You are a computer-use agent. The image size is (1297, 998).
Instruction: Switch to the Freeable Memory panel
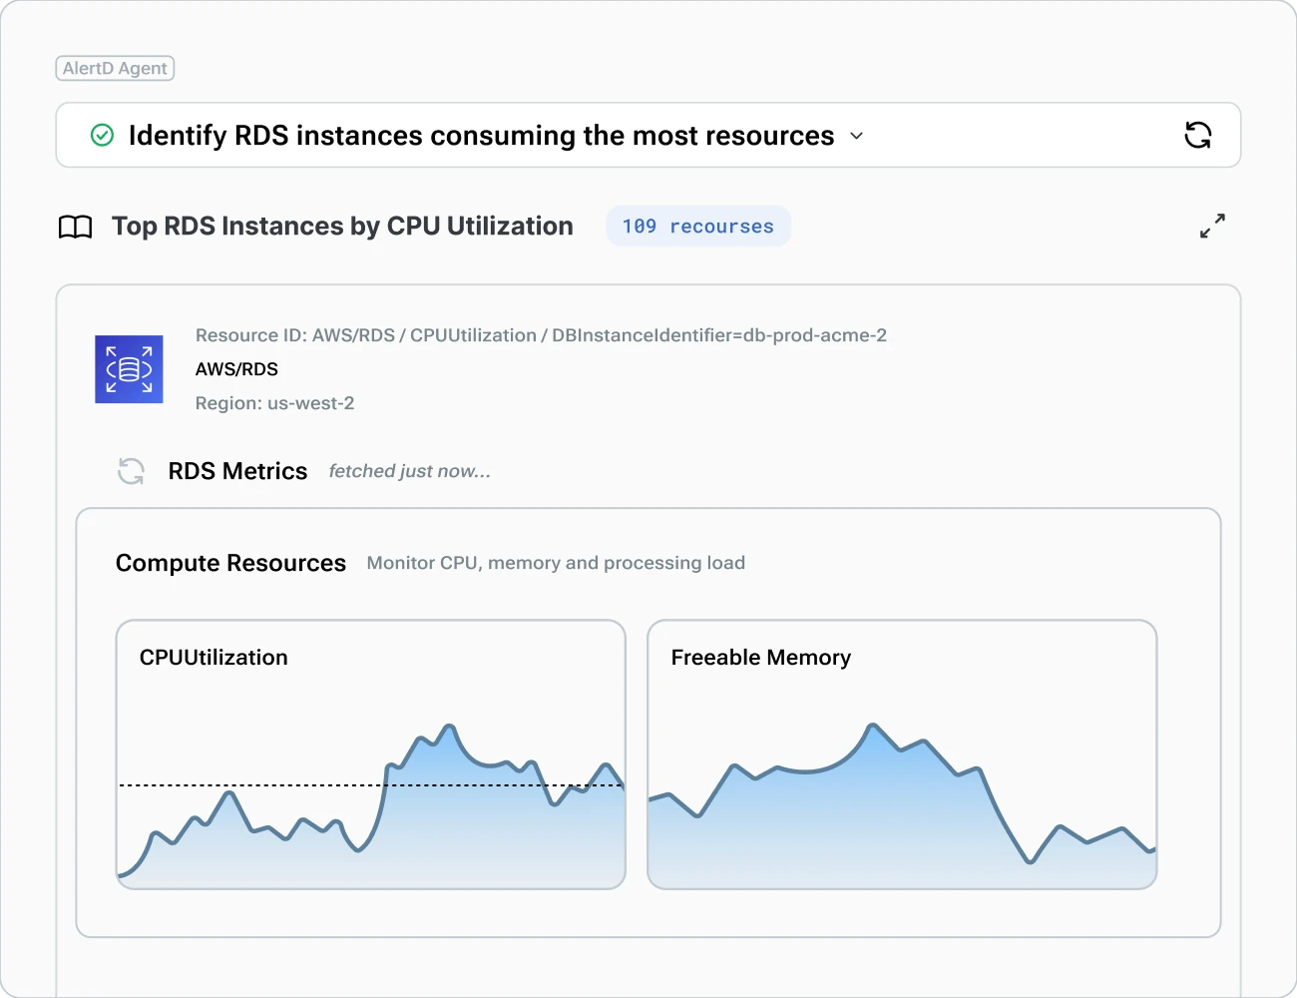coord(761,657)
